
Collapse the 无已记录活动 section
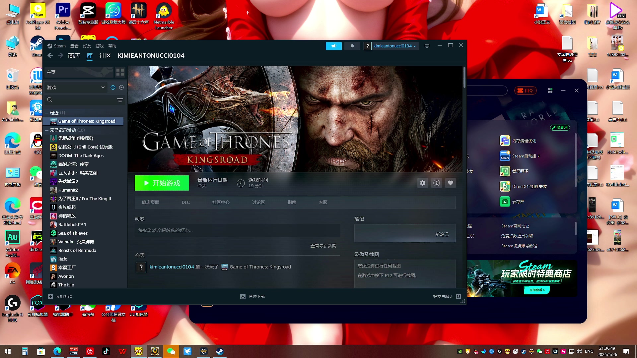[47, 130]
